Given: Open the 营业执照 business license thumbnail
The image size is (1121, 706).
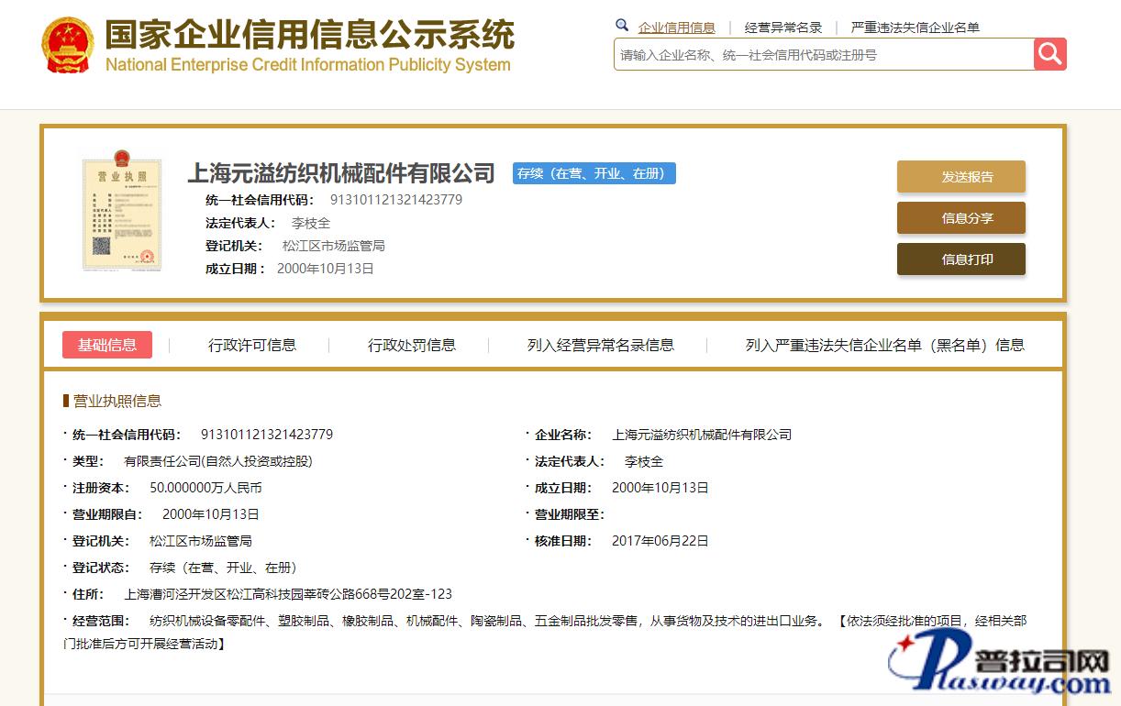Looking at the screenshot, I should click(121, 209).
